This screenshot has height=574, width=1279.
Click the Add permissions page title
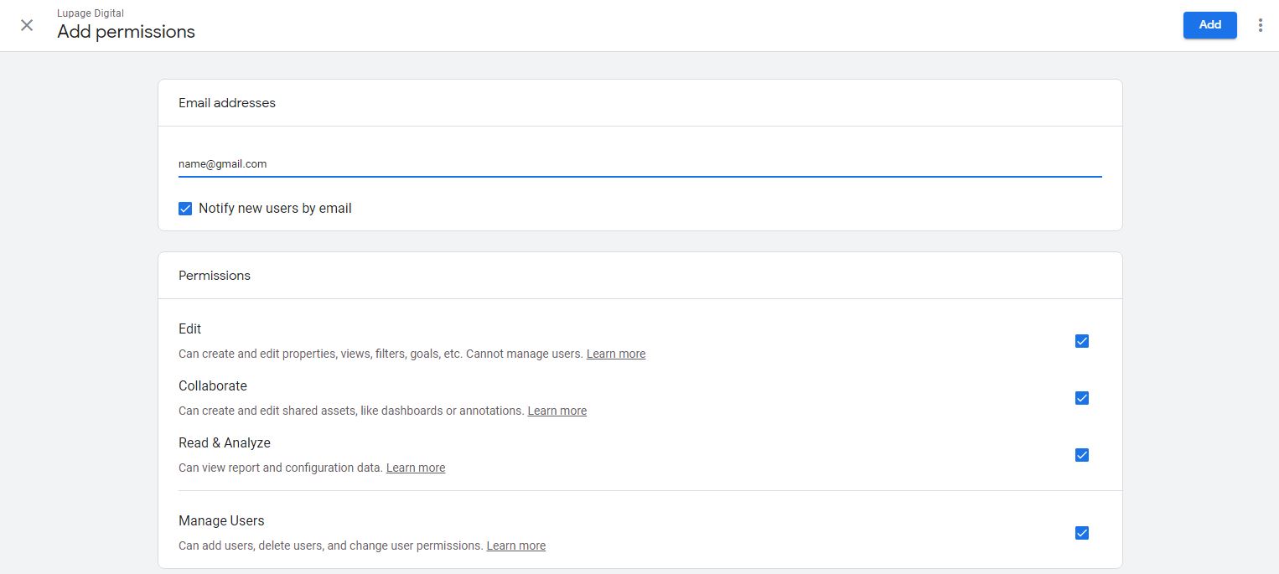tap(126, 32)
